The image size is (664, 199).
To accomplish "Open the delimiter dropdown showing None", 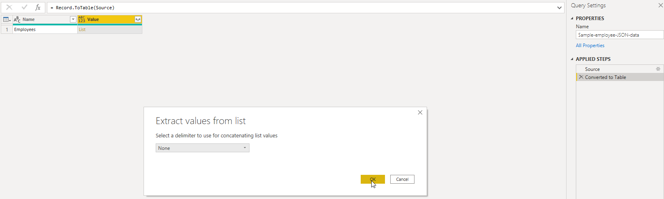I will 203,148.
